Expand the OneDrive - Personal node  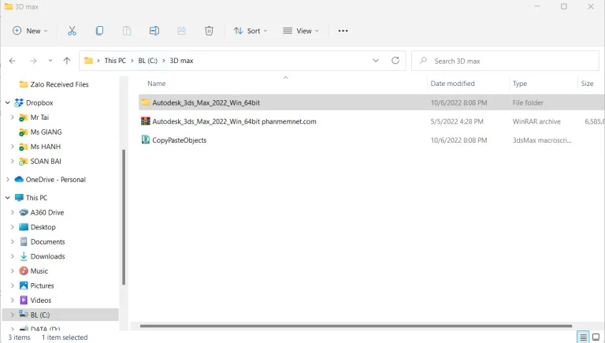(x=8, y=179)
